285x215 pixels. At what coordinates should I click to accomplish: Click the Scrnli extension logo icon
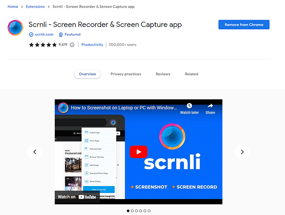click(x=15, y=28)
